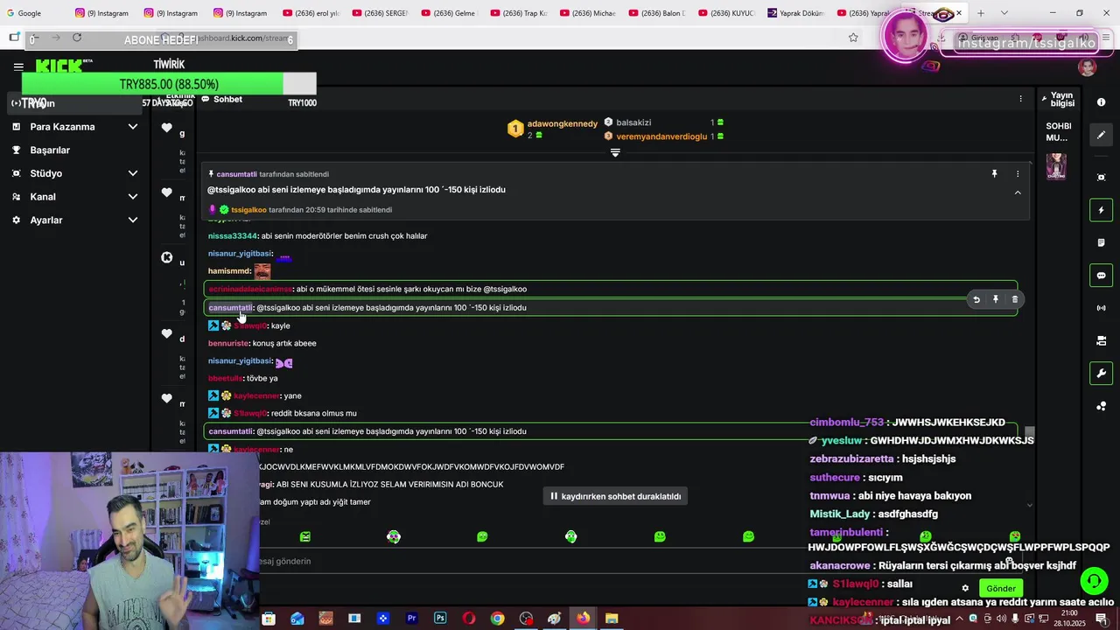Bookmark this page with star icon
Image resolution: width=1120 pixels, height=630 pixels.
tap(853, 38)
